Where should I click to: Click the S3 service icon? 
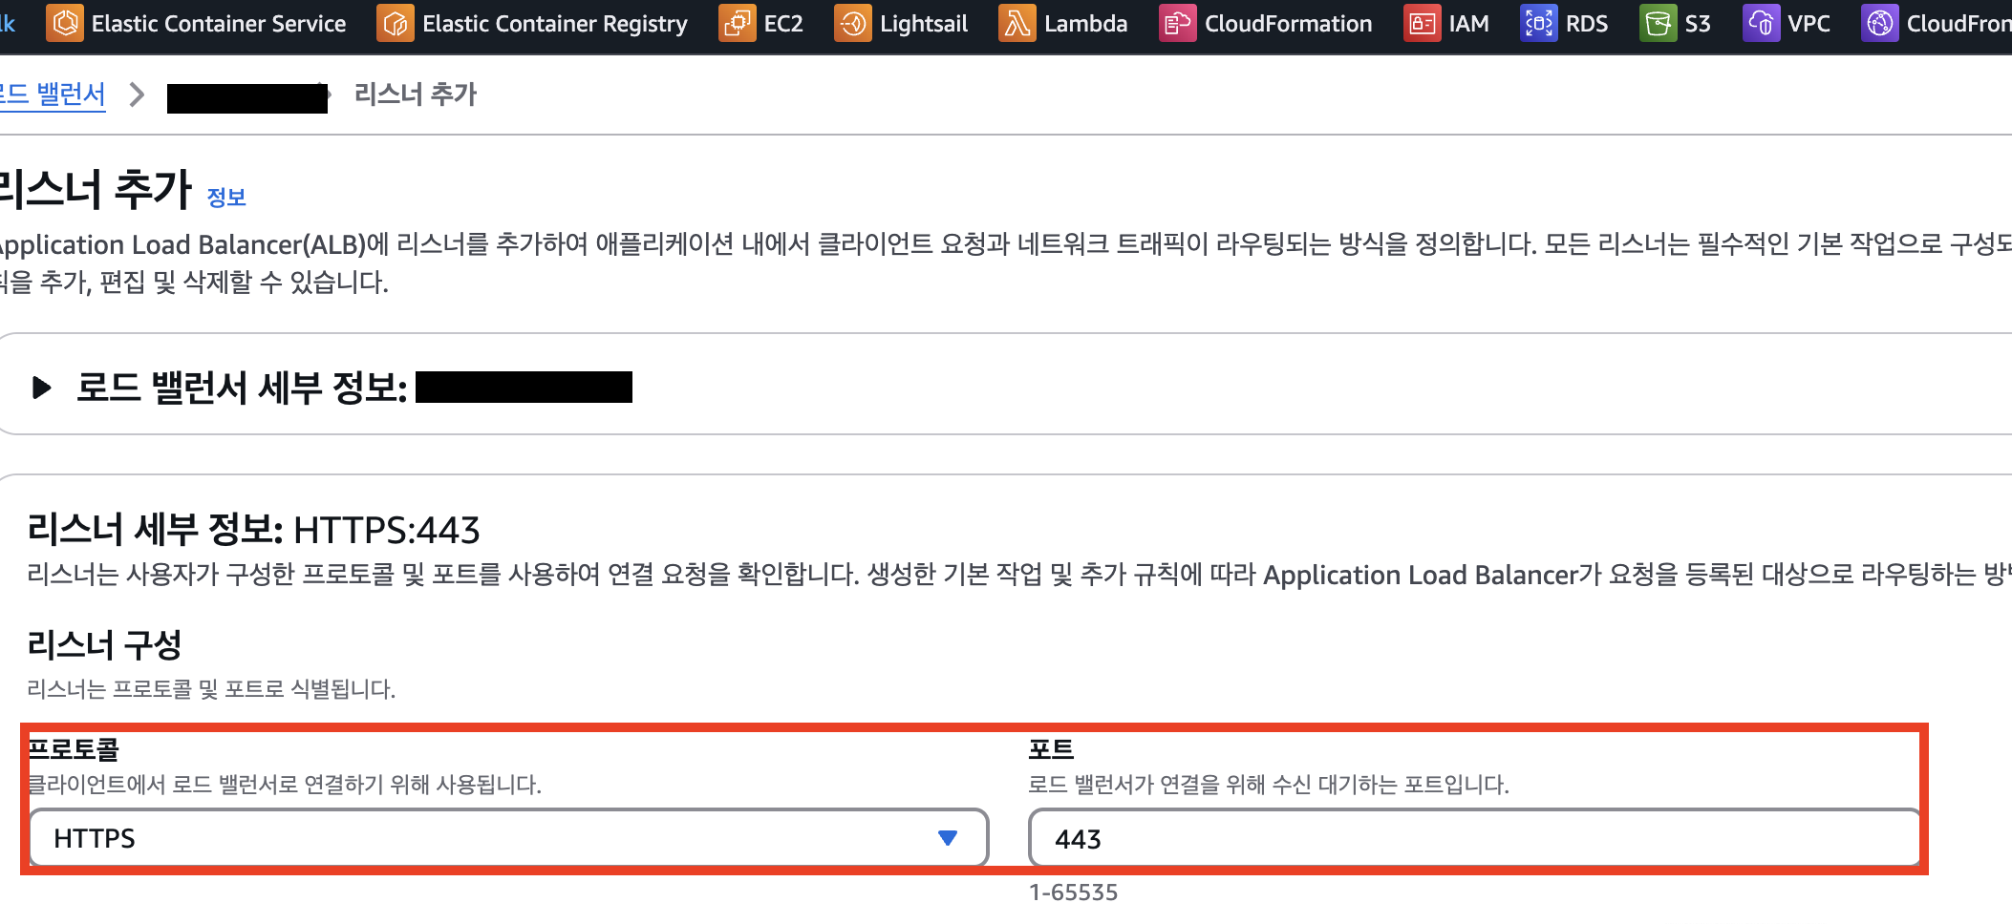1659,23
